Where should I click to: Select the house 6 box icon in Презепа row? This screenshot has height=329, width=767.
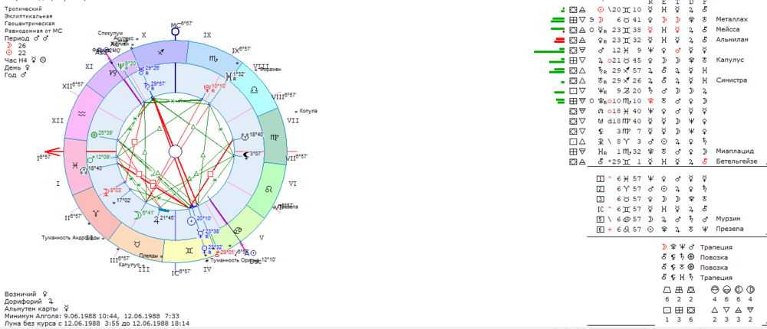pos(601,229)
